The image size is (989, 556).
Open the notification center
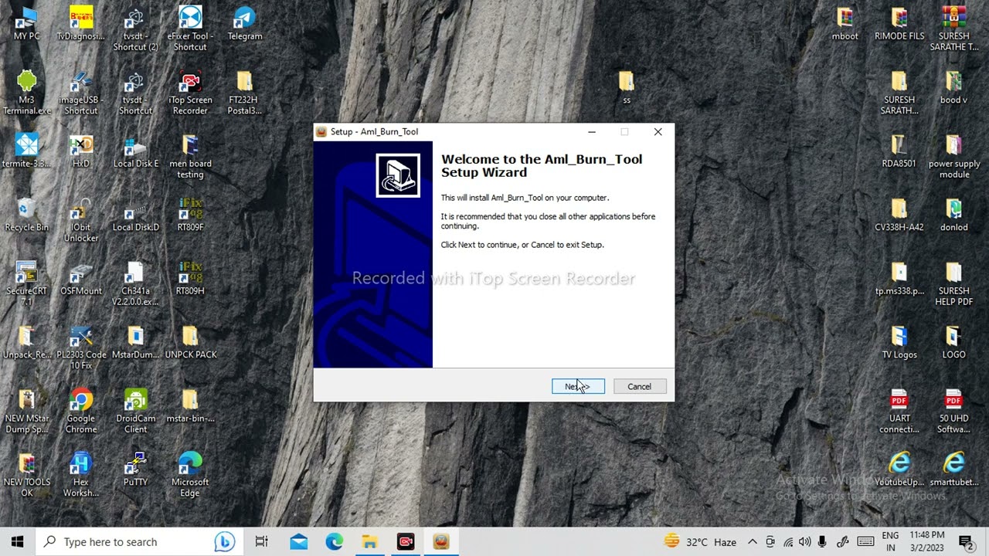(x=965, y=542)
